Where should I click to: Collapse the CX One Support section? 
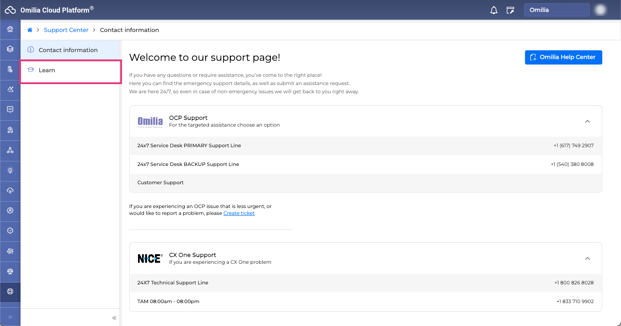tap(587, 258)
